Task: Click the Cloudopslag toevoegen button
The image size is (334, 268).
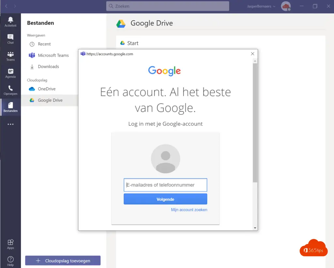Action: click(63, 261)
